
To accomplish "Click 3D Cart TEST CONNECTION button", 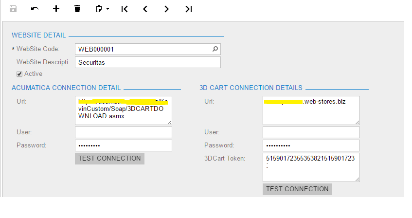I will (297, 189).
